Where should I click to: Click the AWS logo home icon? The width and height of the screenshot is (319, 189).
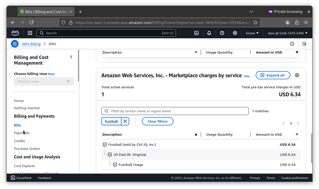click(15, 33)
